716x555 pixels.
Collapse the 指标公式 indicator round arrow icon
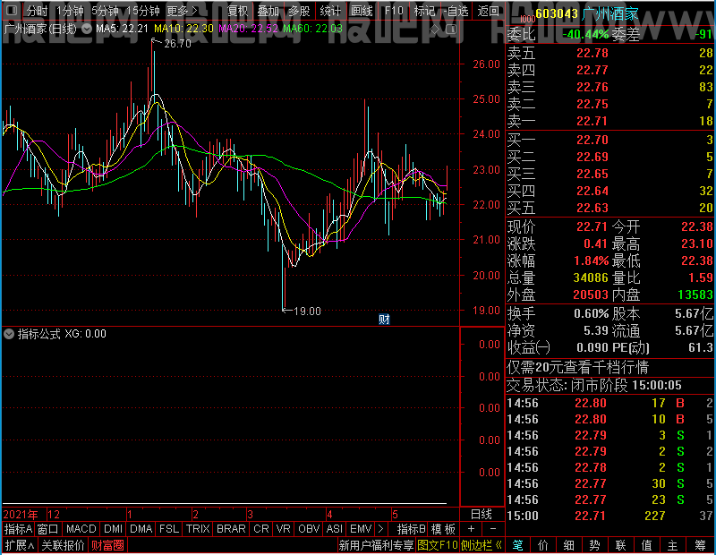9,334
